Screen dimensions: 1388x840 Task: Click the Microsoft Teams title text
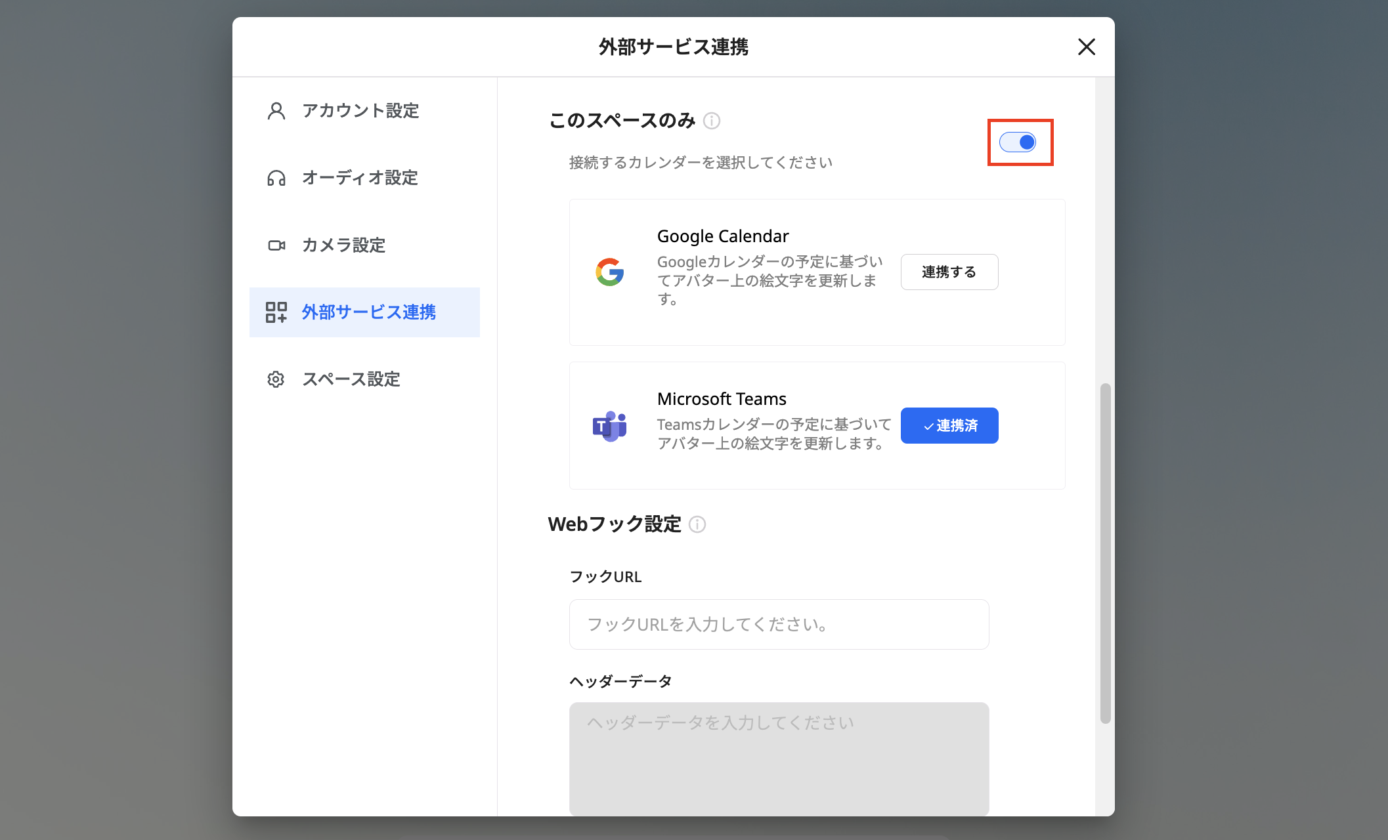[722, 399]
